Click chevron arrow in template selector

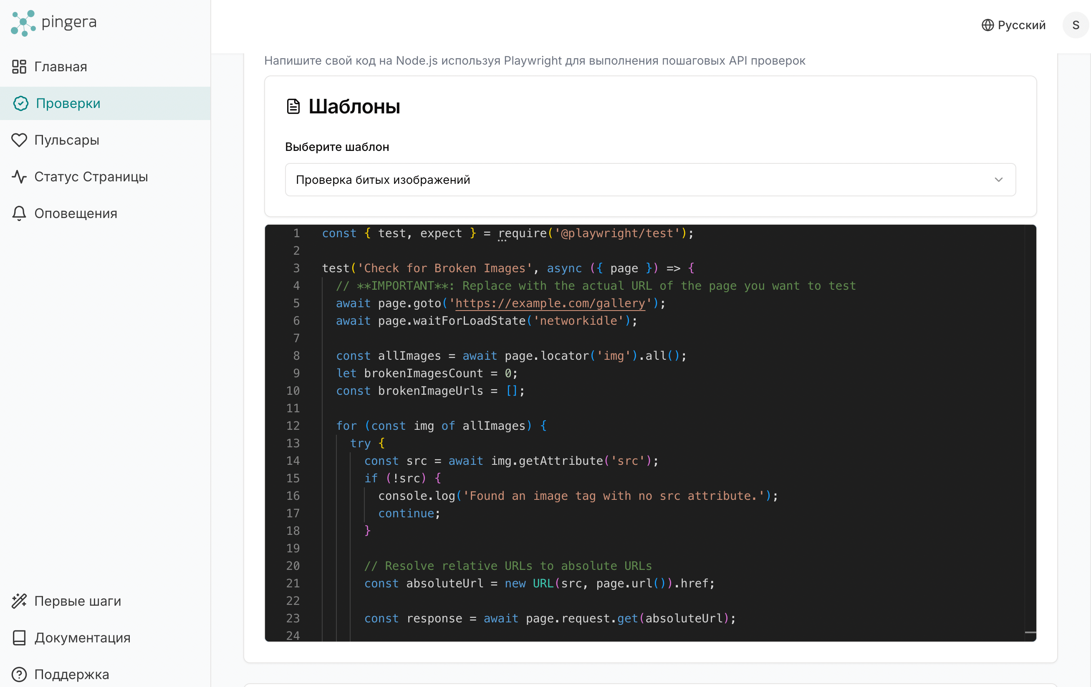(x=998, y=180)
